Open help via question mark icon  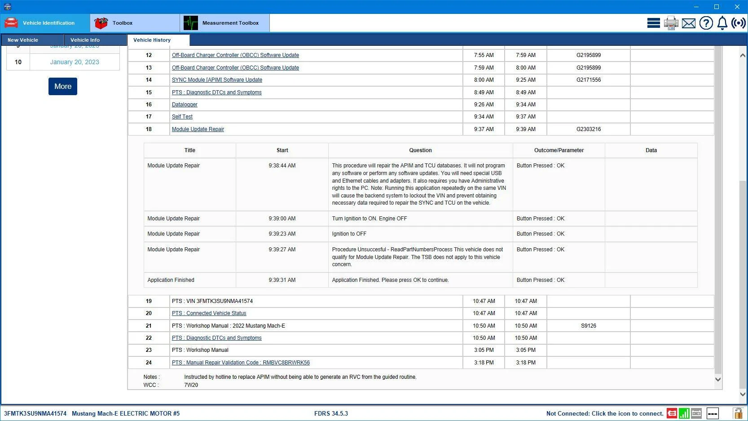click(x=706, y=23)
